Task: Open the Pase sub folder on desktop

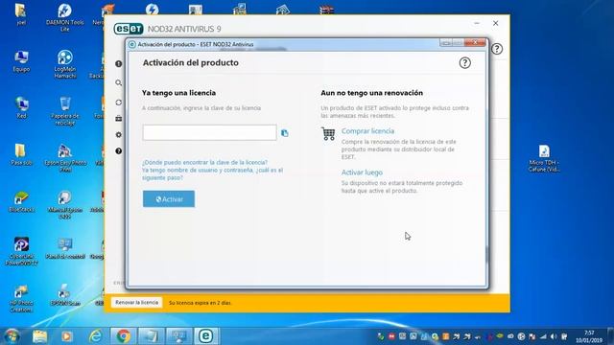Action: [x=21, y=155]
